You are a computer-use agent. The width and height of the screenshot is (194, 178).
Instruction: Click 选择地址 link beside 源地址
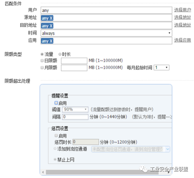click(183, 18)
